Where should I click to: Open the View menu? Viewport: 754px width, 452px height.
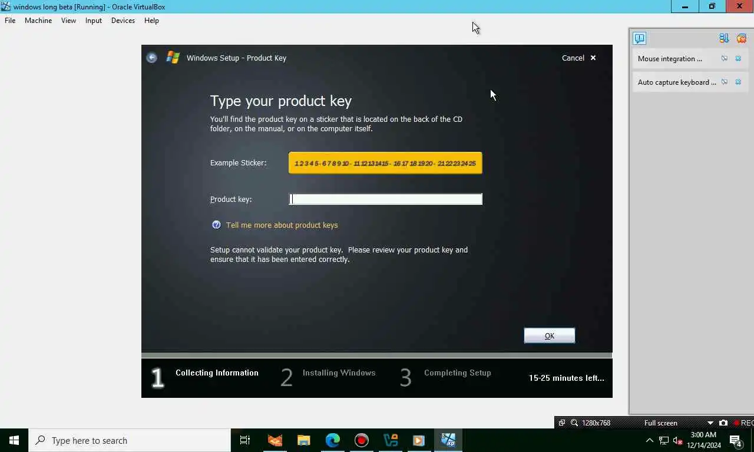pos(68,21)
